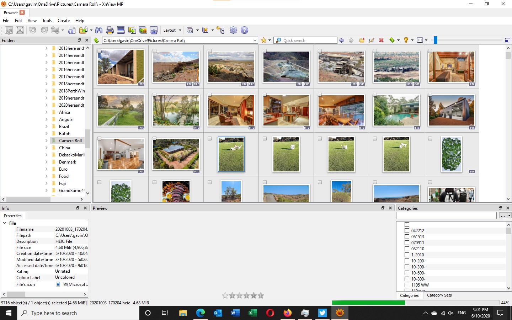This screenshot has height=320, width=512.
Task: Switch to the Category Sets tab
Action: pos(439,295)
